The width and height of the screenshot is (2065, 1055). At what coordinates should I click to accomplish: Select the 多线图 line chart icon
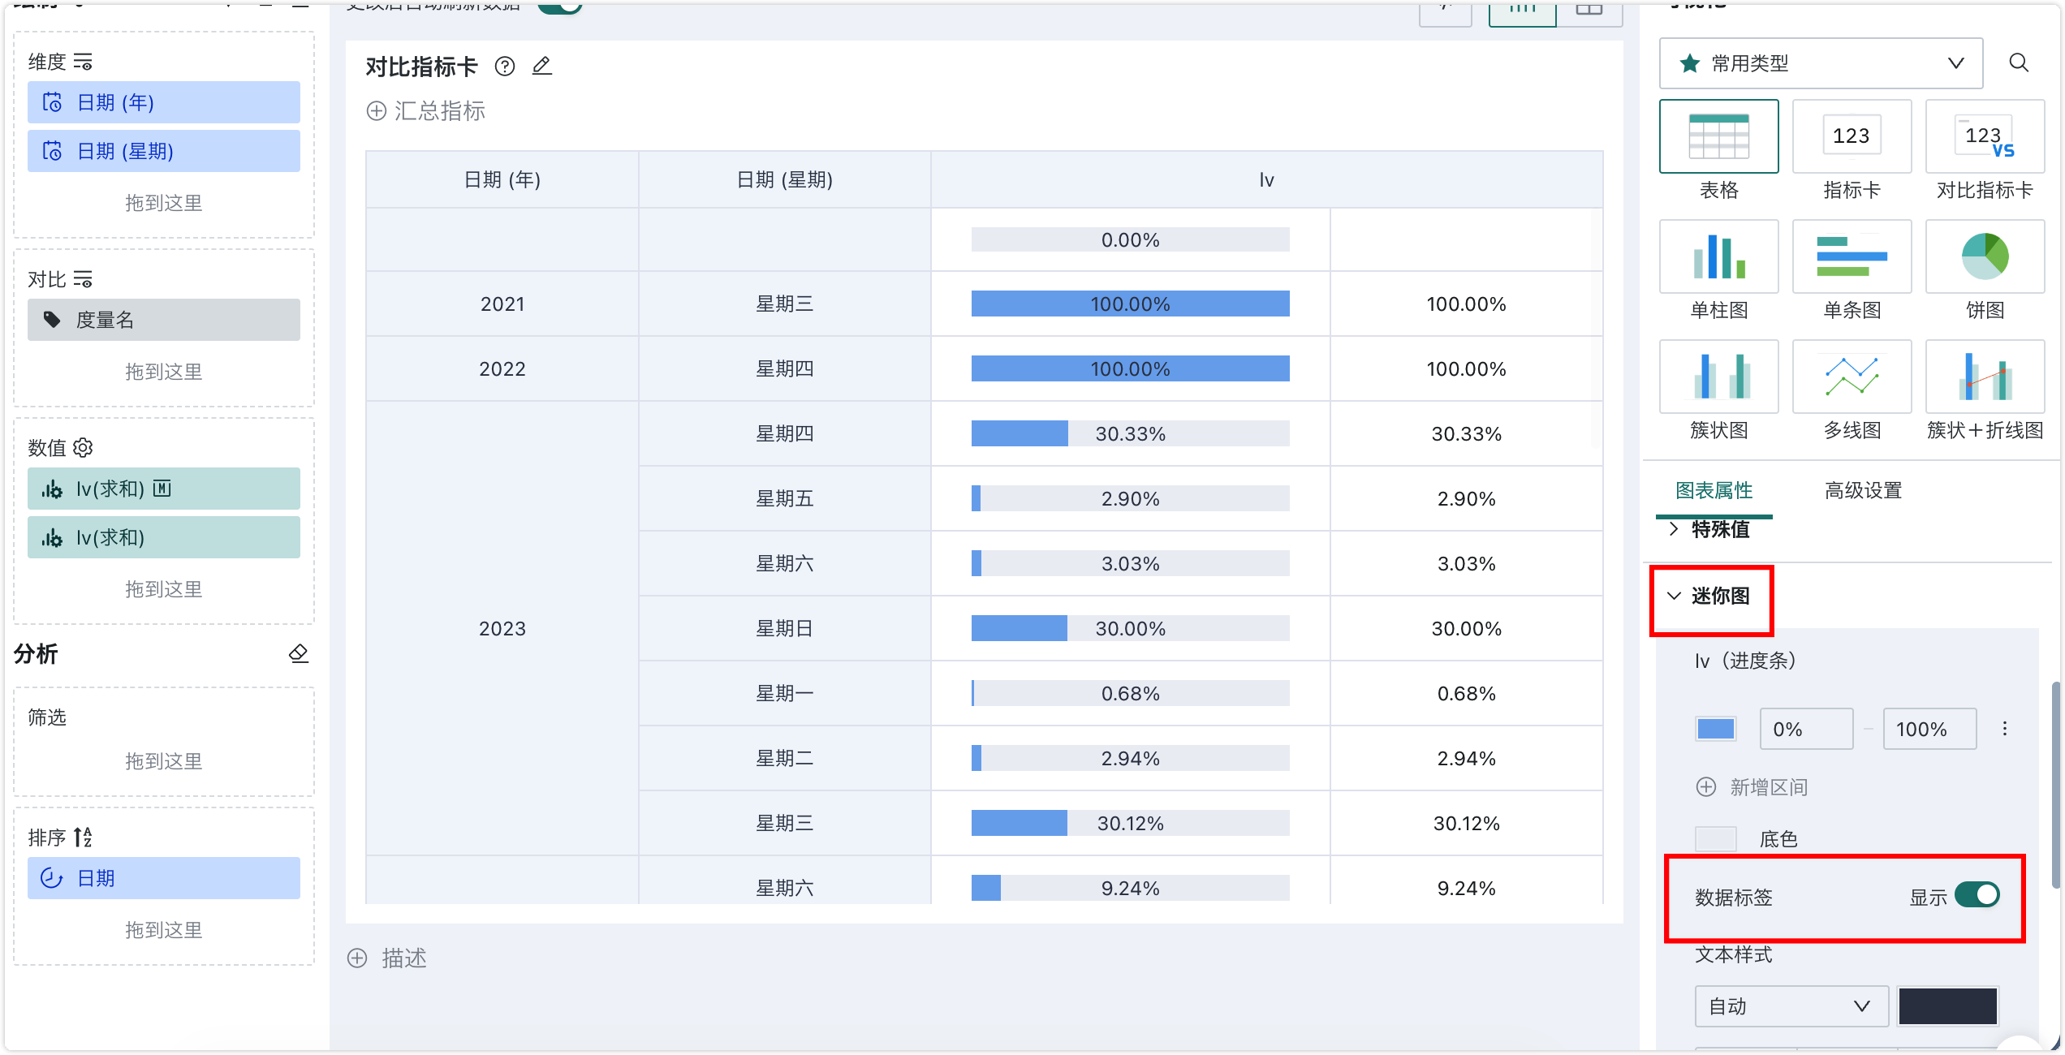(x=1852, y=377)
